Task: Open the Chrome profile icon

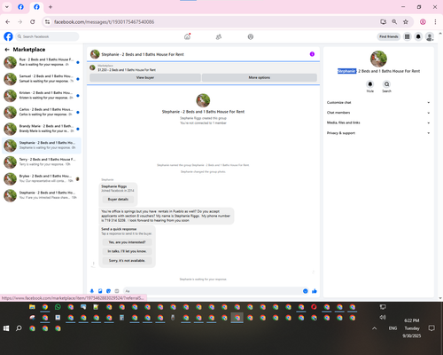Action: pyautogui.click(x=423, y=22)
